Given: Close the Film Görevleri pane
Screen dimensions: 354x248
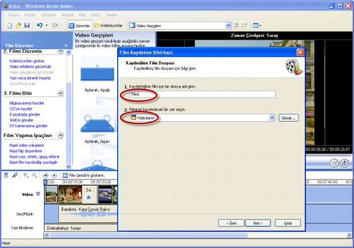Looking at the screenshot, I should 66,45.
